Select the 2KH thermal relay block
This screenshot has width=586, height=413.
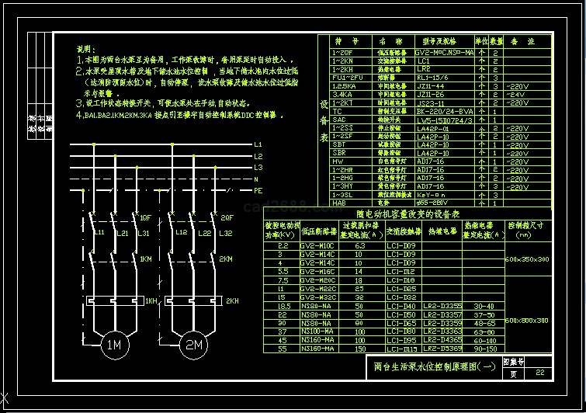(x=193, y=300)
